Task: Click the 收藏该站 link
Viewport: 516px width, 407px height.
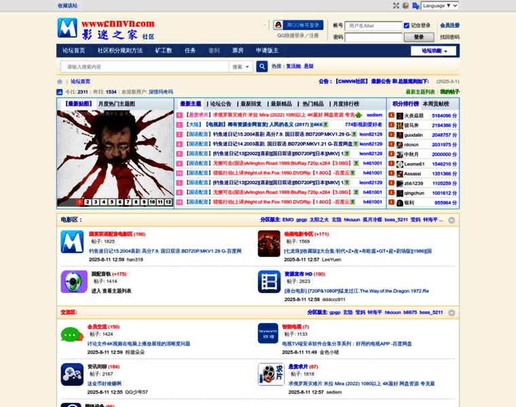Action: point(67,5)
